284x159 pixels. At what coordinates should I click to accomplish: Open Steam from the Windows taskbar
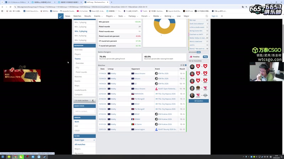[x=45, y=157]
